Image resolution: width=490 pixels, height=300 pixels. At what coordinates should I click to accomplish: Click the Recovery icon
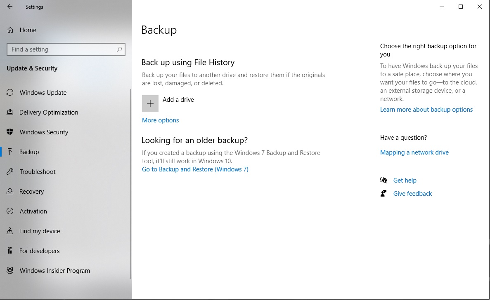[10, 192]
